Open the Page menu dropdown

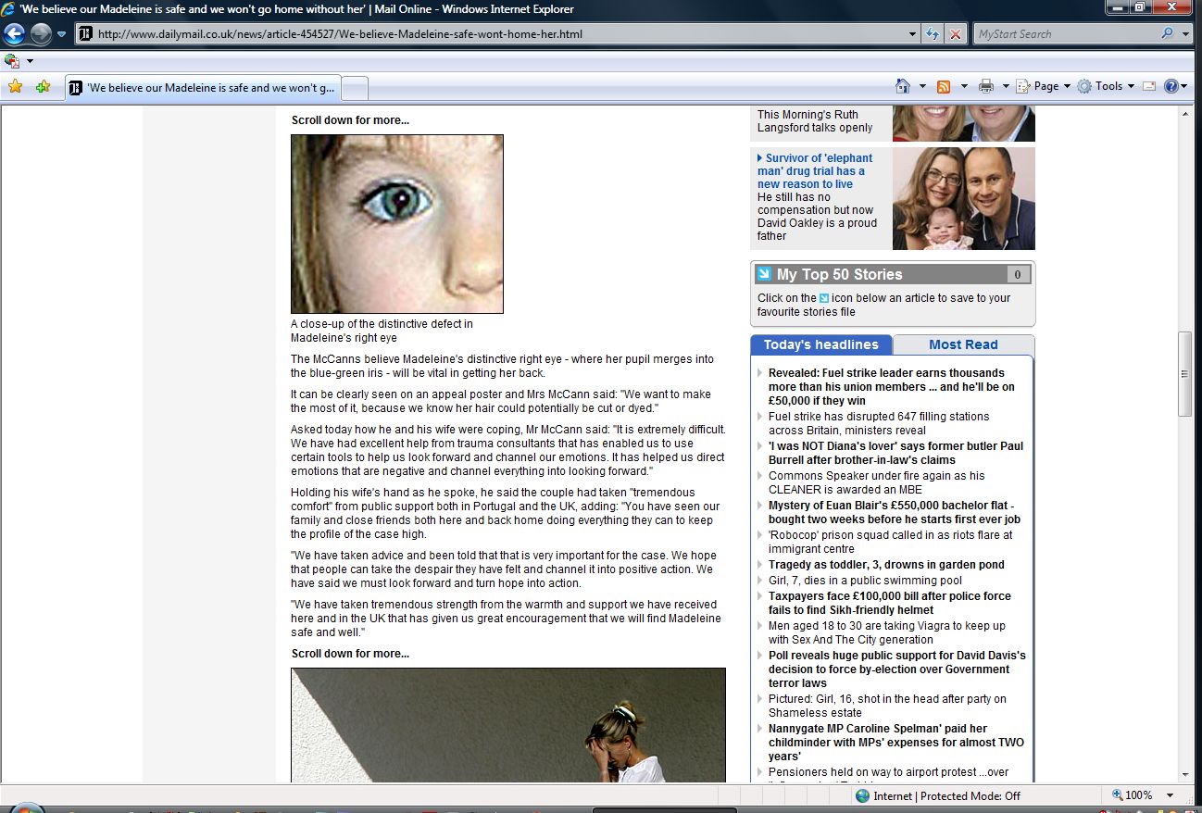click(x=1045, y=86)
